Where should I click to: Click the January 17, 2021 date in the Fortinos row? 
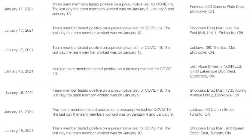pyautogui.click(x=19, y=9)
